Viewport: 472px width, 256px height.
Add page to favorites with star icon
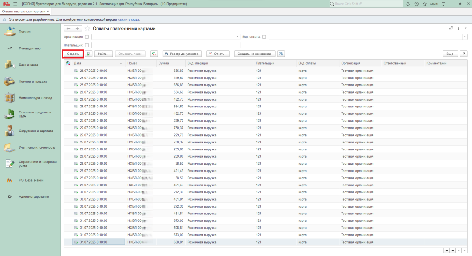pos(87,29)
